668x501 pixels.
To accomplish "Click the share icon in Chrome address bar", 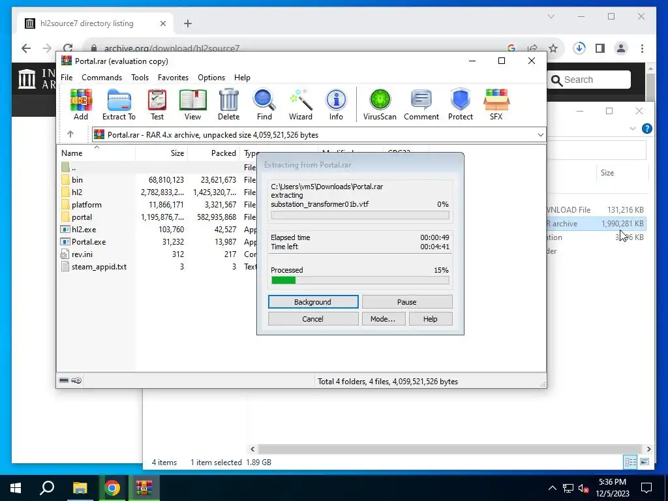I will click(532, 48).
